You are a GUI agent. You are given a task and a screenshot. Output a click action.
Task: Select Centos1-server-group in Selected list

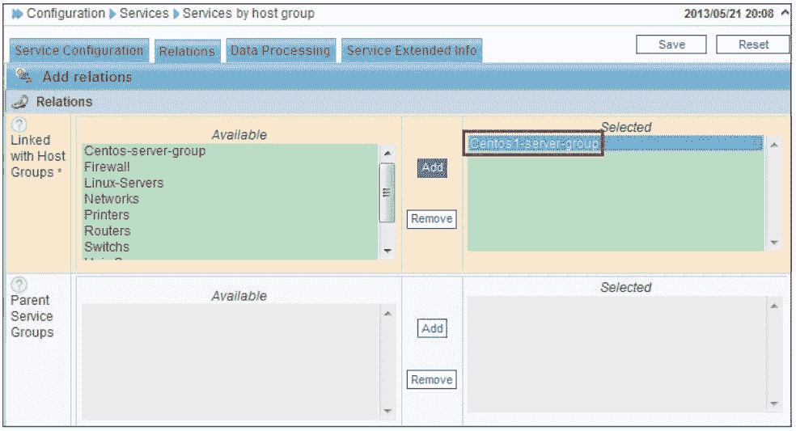coord(534,143)
